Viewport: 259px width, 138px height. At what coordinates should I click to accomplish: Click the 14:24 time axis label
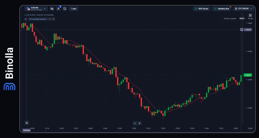coord(61,128)
